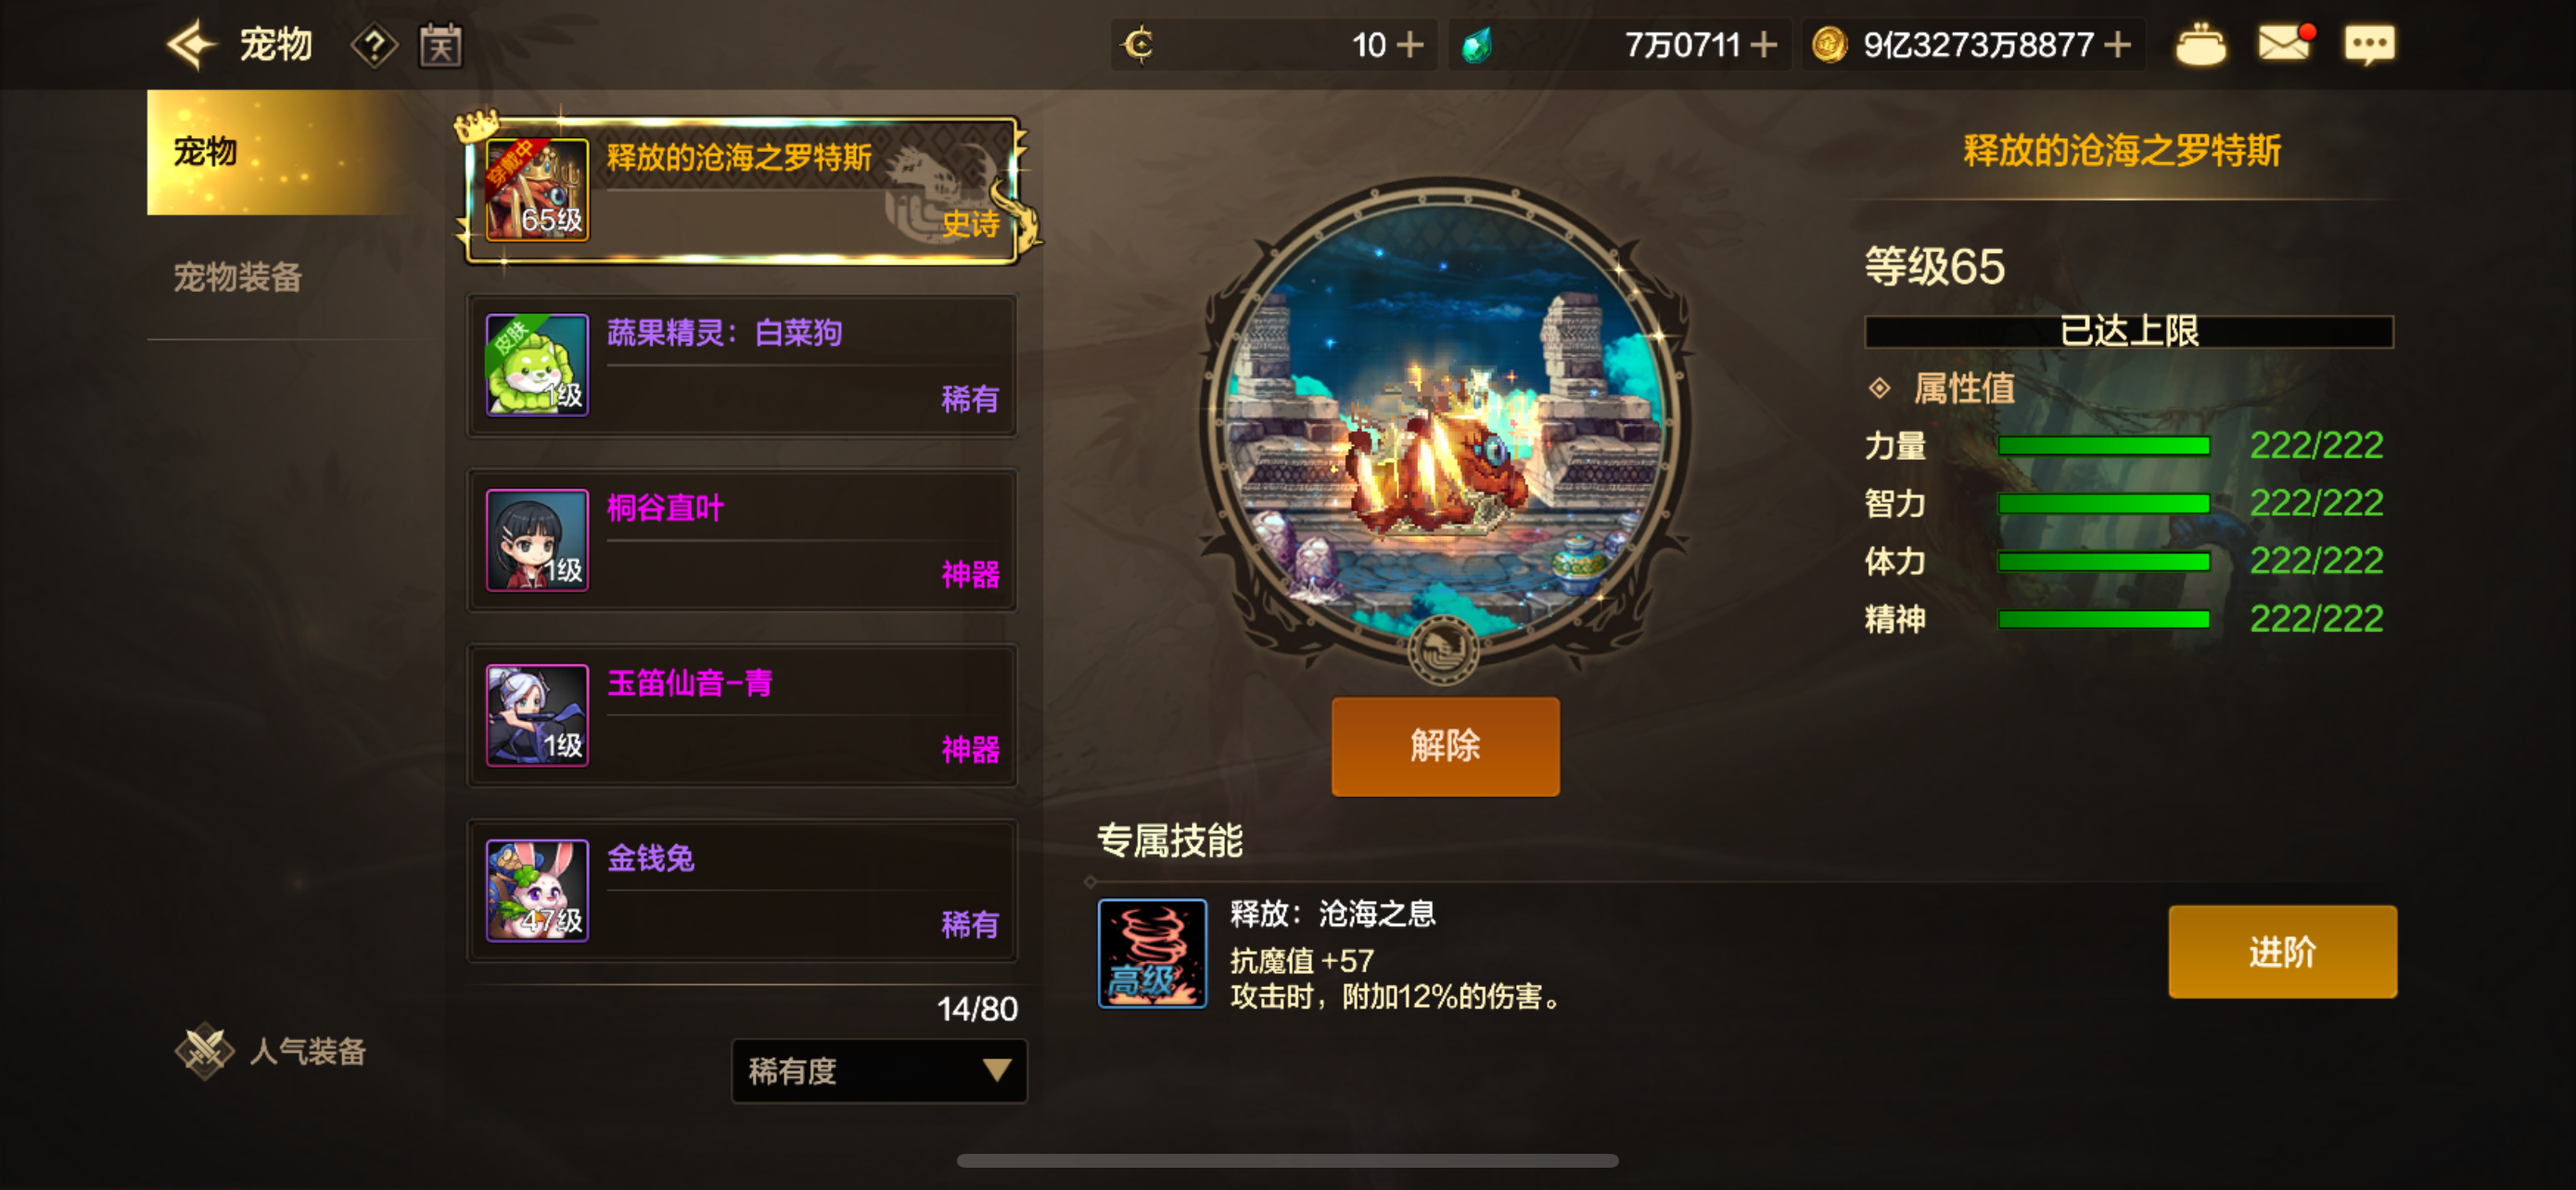Open the chat bubble icon
Viewport: 2576px width, 1190px height.
[2369, 45]
